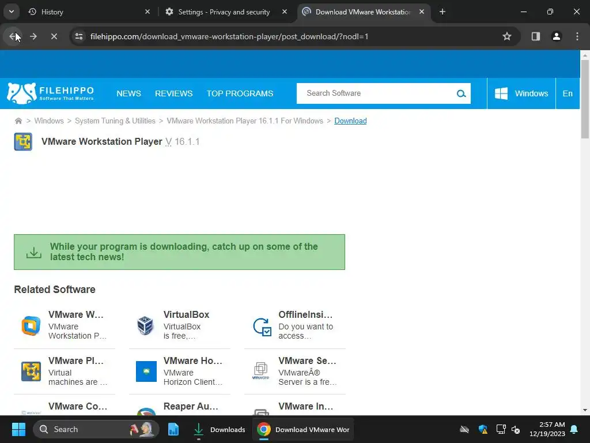Screen dimensions: 590x443
Task: Open the notifications bell icon
Action: (574, 429)
